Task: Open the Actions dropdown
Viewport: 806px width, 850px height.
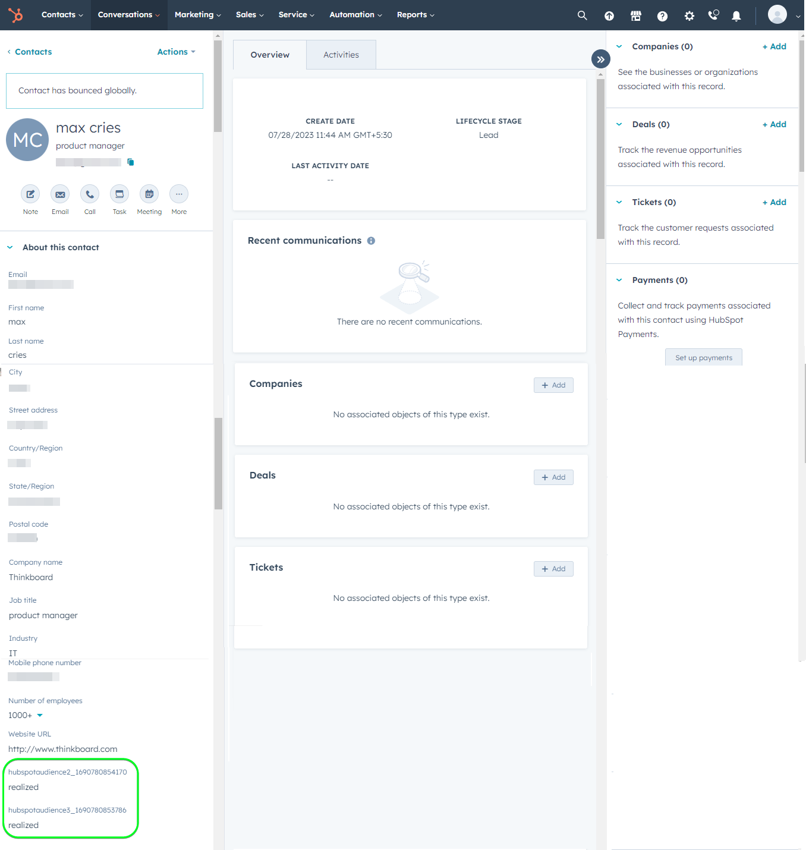Action: click(x=176, y=52)
